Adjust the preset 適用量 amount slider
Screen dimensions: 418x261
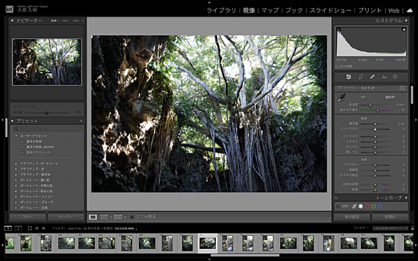(x=46, y=113)
